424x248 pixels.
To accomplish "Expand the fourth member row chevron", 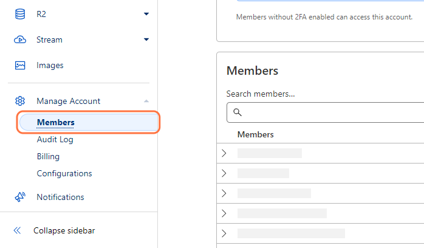I will tap(224, 213).
